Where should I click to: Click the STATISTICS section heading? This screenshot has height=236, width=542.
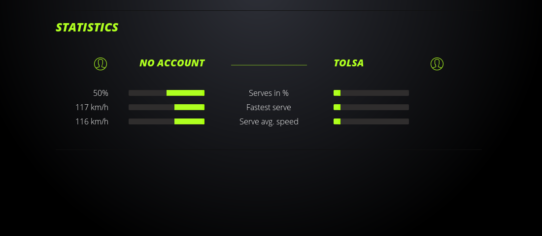click(87, 28)
